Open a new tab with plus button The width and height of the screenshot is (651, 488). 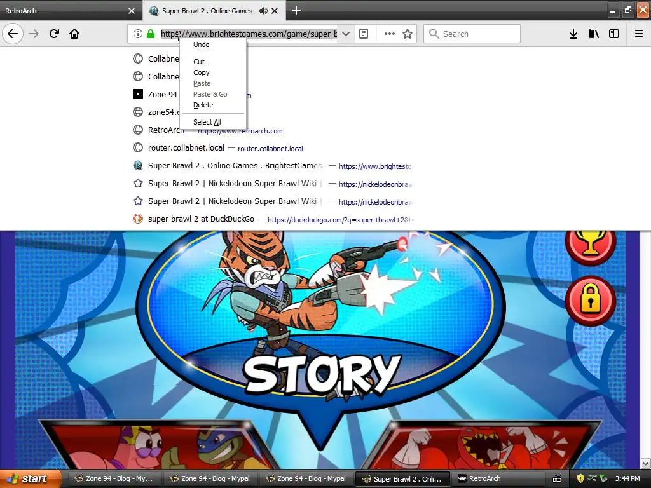pos(296,10)
